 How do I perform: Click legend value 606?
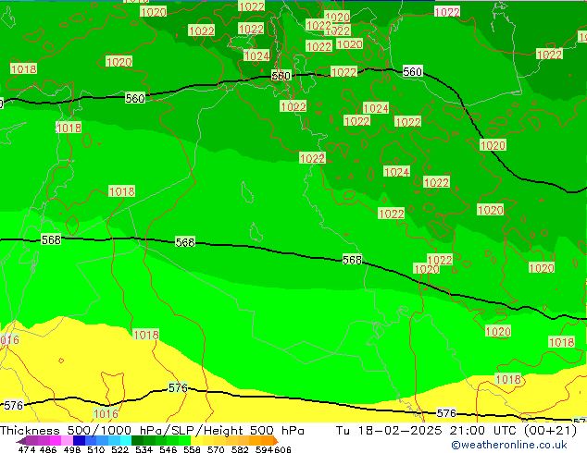[282, 449]
